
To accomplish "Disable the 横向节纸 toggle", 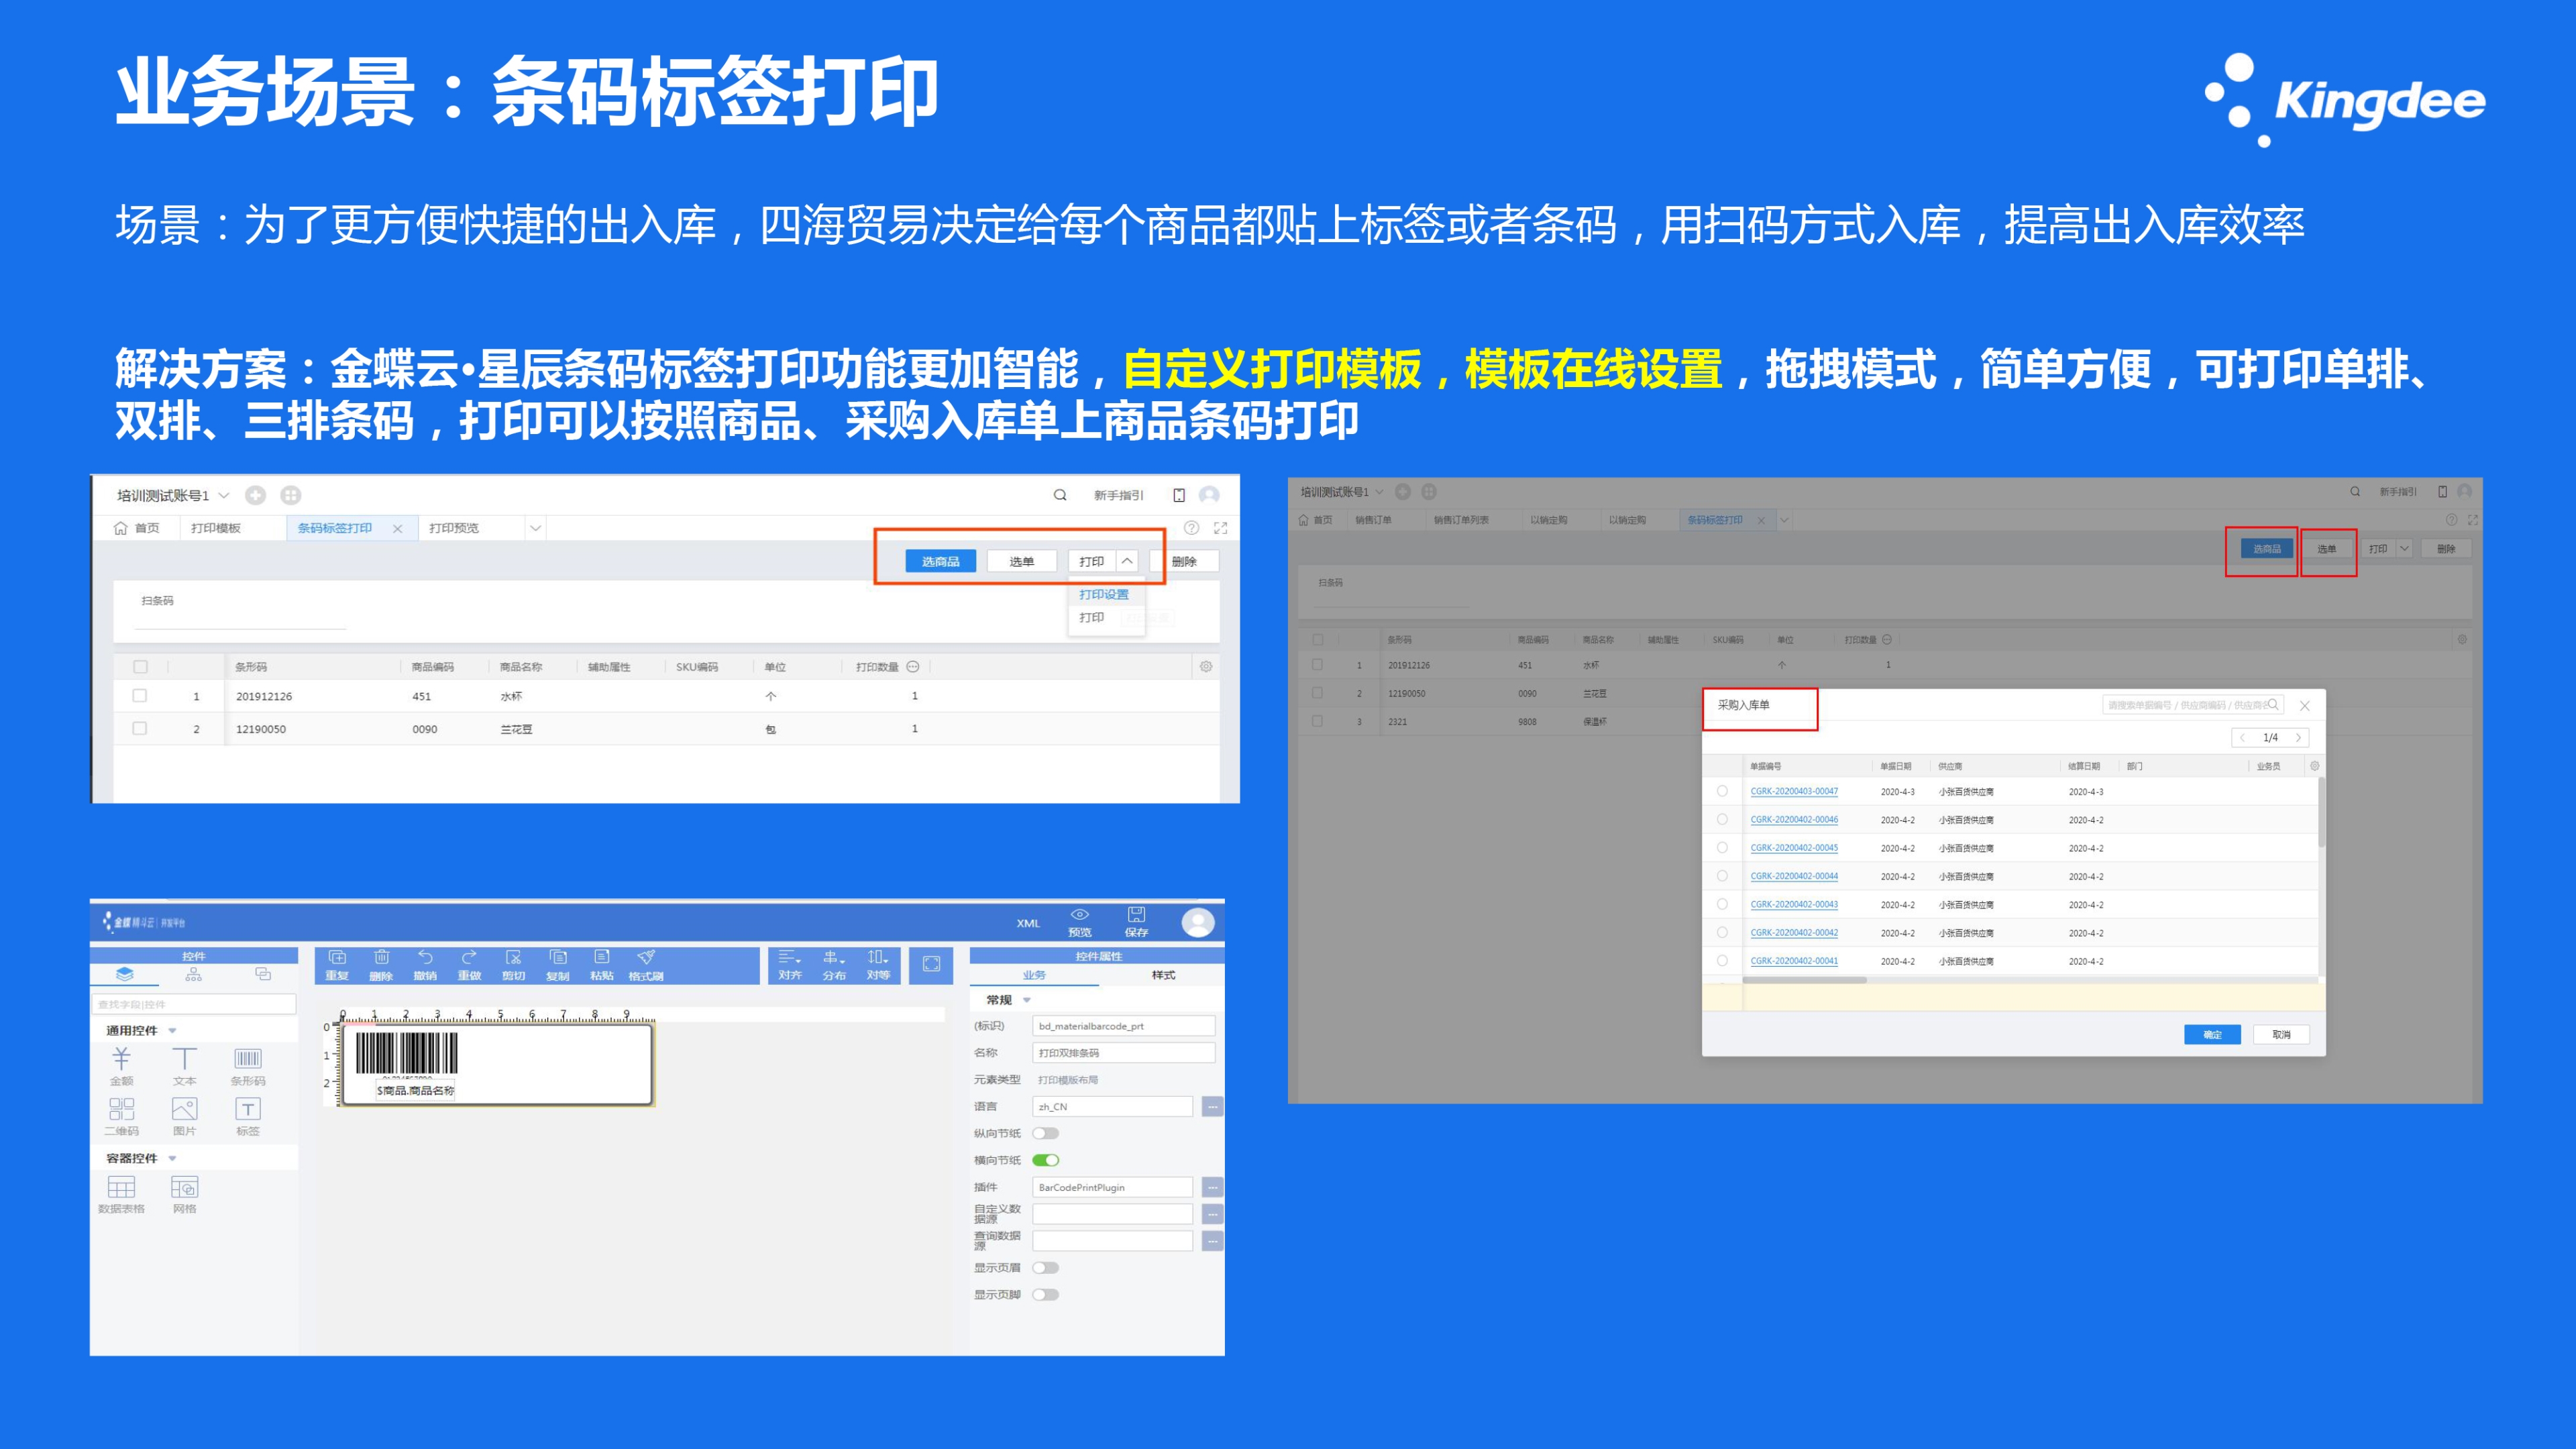I will pos(1046,1160).
